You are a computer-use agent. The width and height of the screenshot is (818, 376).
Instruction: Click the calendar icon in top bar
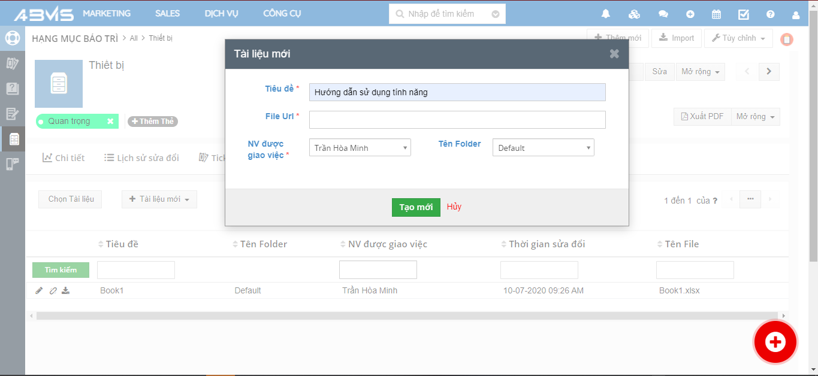(716, 14)
